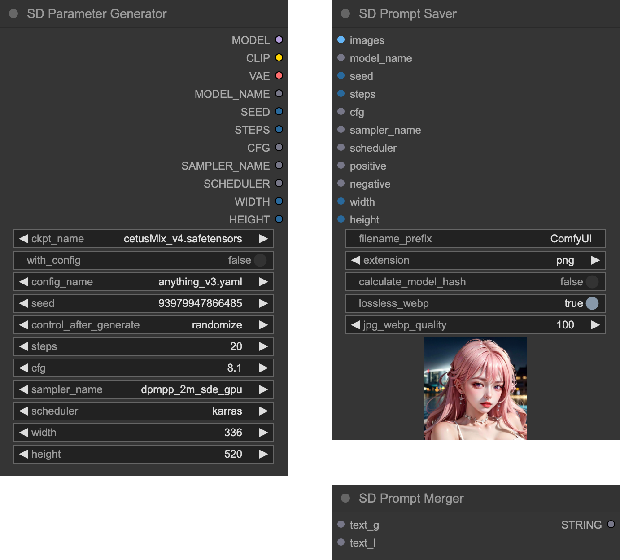
Task: Click the SD Prompt Merger title bar
Action: (476, 498)
